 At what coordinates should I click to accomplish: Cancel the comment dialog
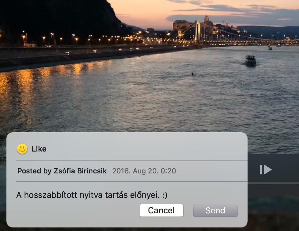pos(161,210)
